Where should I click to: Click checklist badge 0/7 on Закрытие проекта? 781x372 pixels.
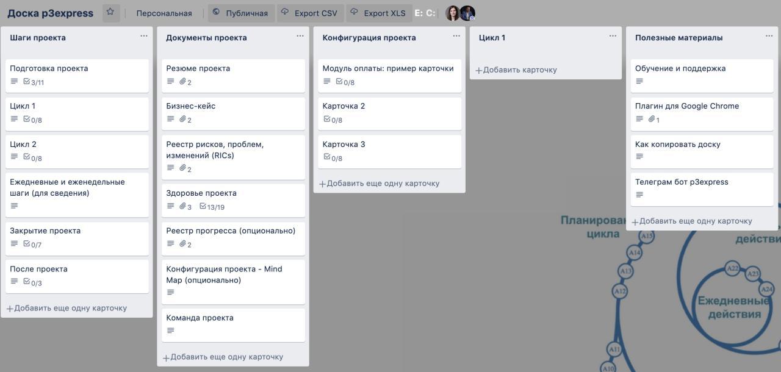33,245
